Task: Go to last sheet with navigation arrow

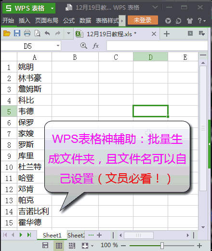Action: [29, 235]
